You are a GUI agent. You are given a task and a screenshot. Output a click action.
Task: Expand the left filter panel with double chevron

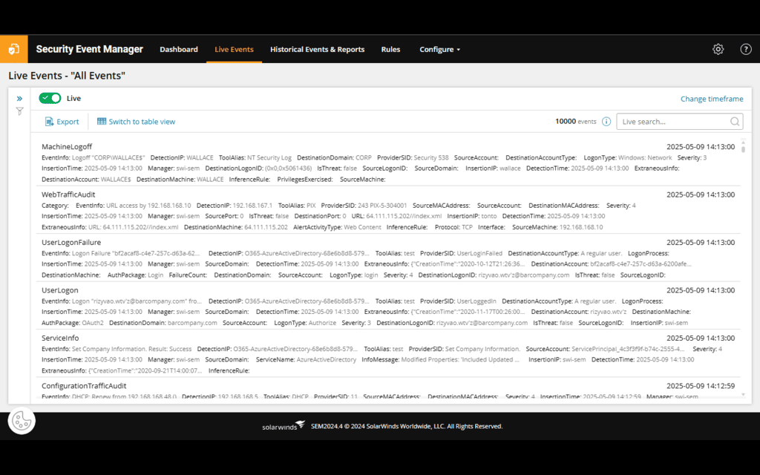19,97
